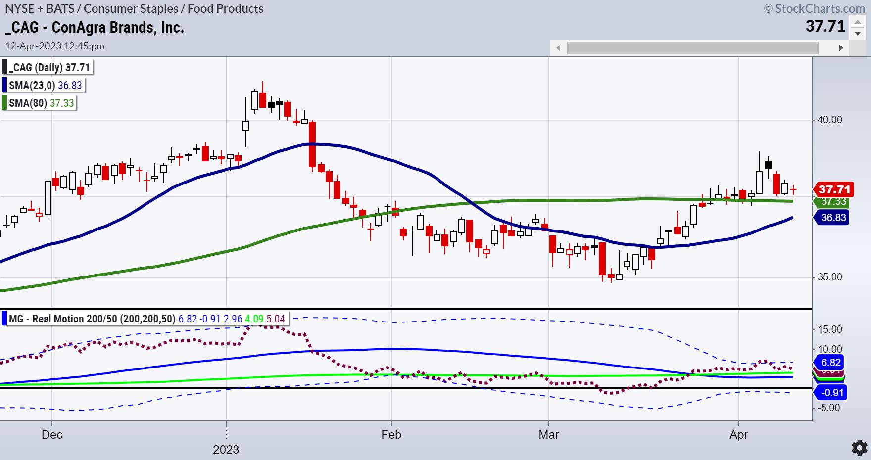Screen dimensions: 871x460
Task: Click the black color marker beside _CAG (Daily)
Action: pyautogui.click(x=4, y=67)
